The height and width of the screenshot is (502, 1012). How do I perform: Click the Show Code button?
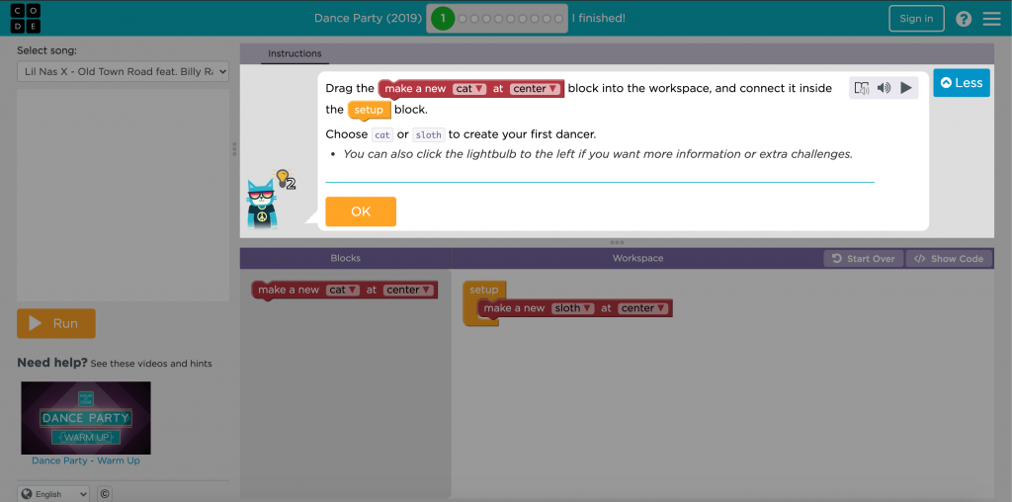(x=949, y=258)
